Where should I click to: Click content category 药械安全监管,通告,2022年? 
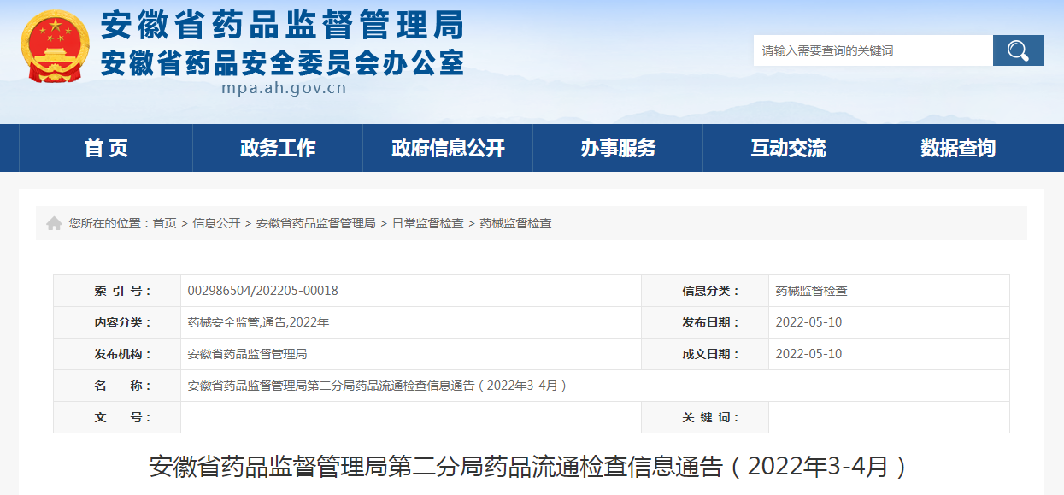click(x=258, y=322)
